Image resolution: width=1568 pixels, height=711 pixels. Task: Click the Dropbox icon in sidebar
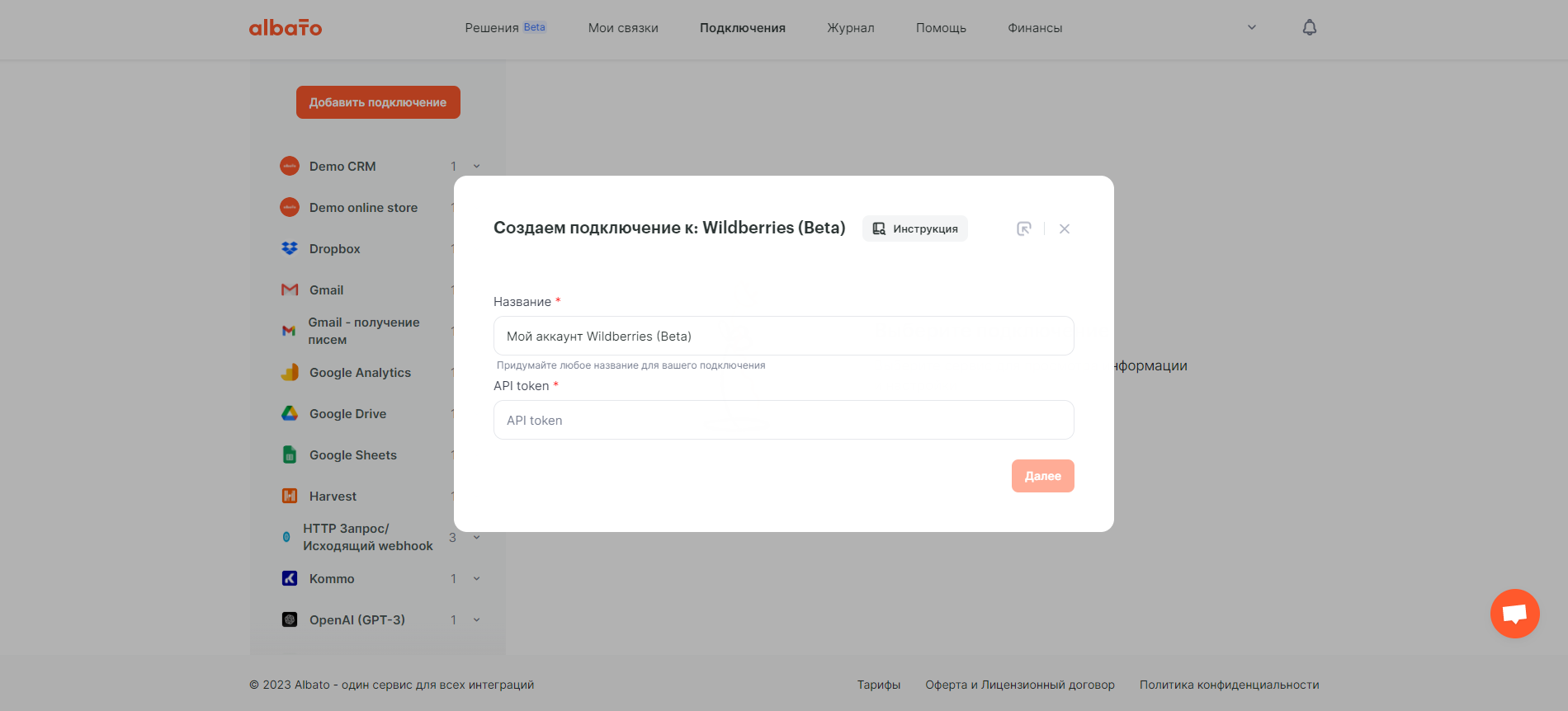click(x=290, y=248)
